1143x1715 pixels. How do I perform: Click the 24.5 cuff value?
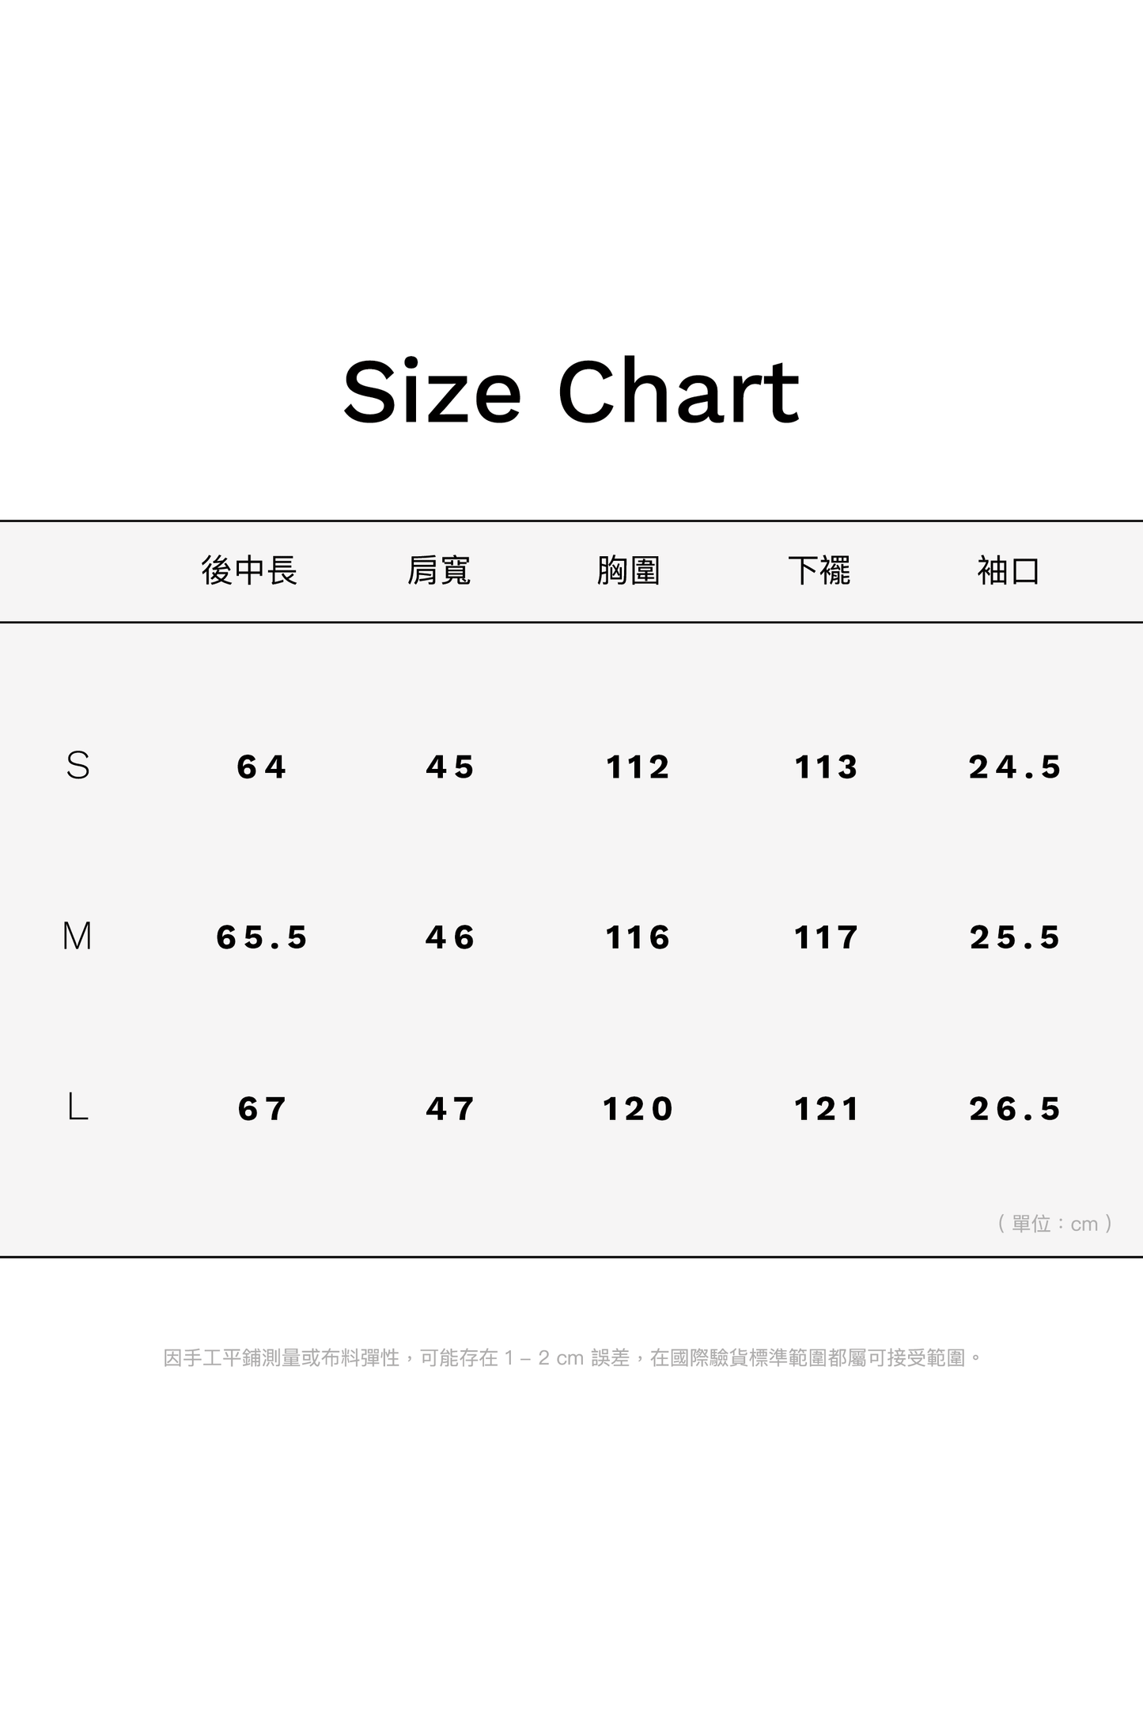pos(1015,767)
